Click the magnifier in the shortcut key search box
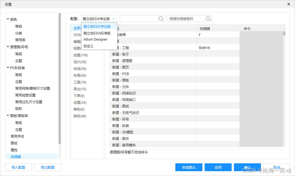Screen dimensions: 295x176 pos(208,19)
